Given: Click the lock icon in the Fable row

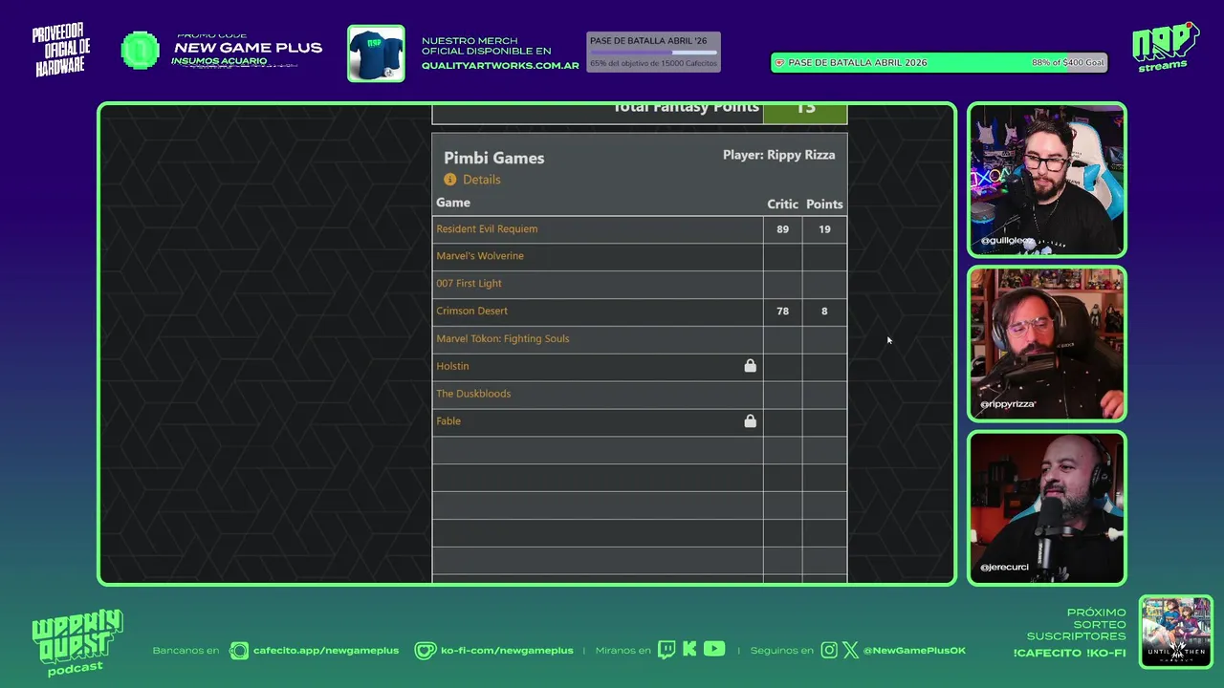Looking at the screenshot, I should coord(750,421).
